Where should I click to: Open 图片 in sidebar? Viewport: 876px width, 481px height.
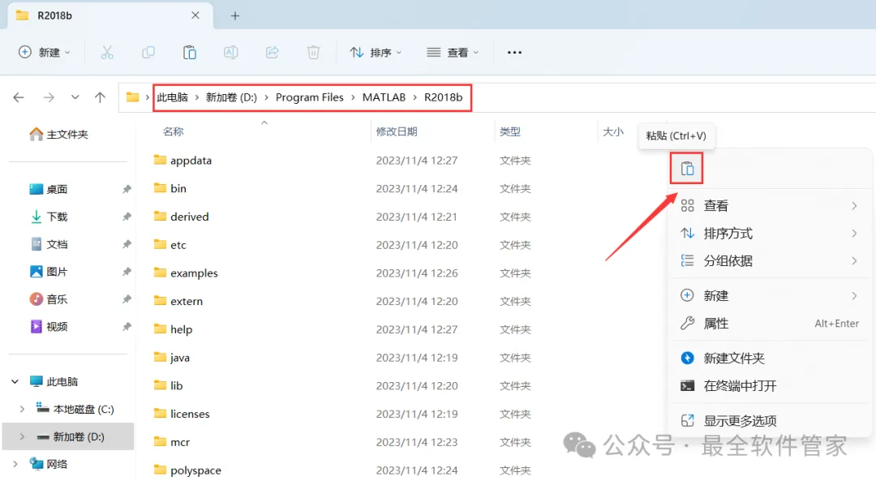click(48, 272)
